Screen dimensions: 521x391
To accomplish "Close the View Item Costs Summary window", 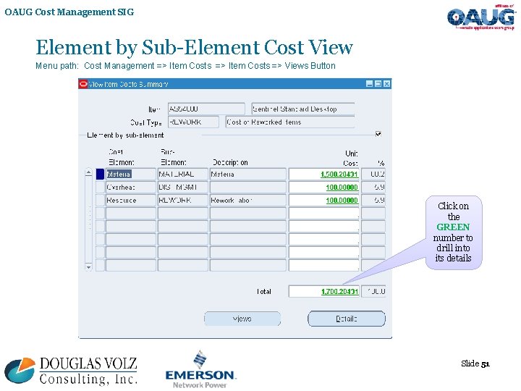I will coord(386,84).
